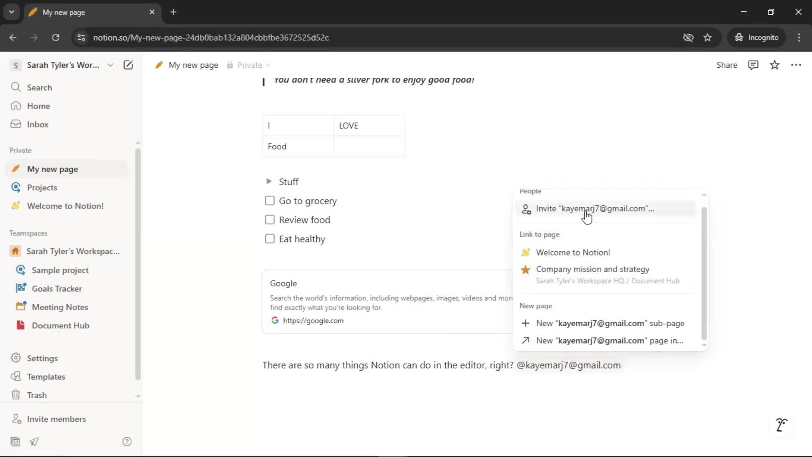Image resolution: width=812 pixels, height=457 pixels.
Task: Check the Eat healthy checkbox
Action: coord(269,239)
